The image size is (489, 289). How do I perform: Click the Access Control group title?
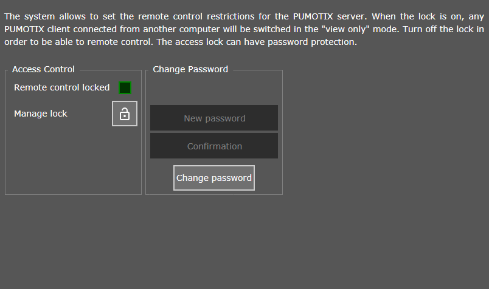pyautogui.click(x=43, y=69)
